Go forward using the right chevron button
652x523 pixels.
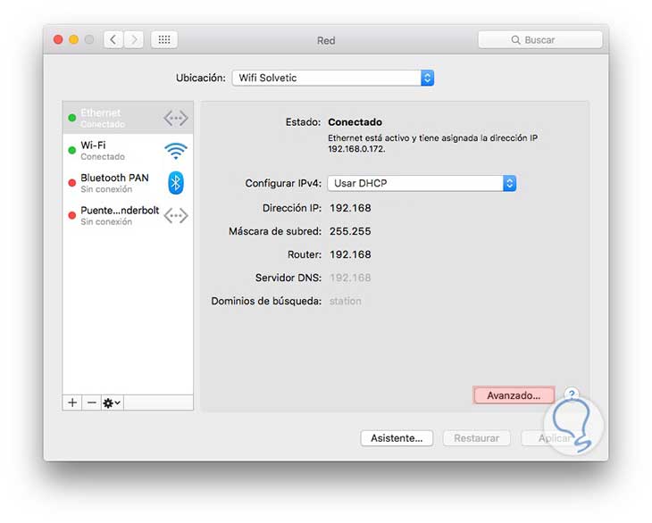133,40
